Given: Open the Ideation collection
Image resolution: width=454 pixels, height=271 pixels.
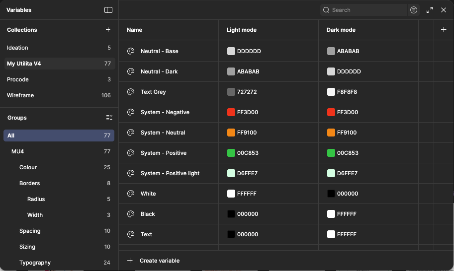Looking at the screenshot, I should click(x=59, y=48).
